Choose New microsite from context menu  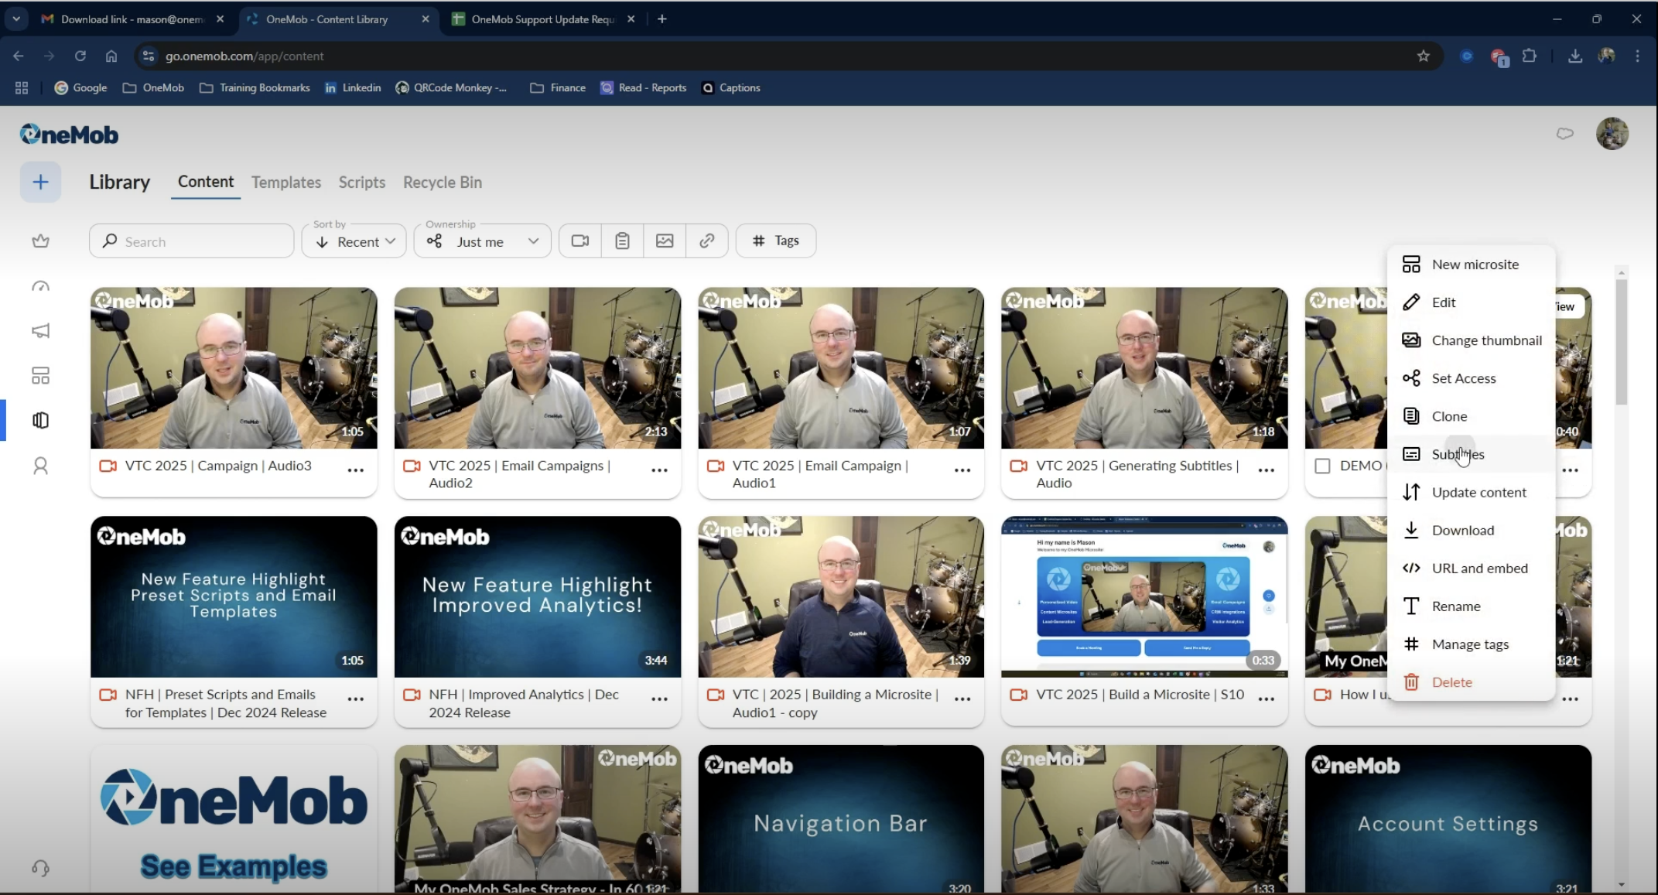(x=1471, y=264)
